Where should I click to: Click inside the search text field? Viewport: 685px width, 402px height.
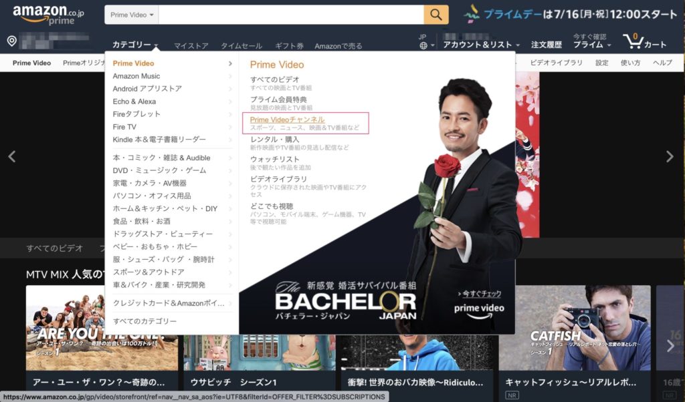[291, 15]
